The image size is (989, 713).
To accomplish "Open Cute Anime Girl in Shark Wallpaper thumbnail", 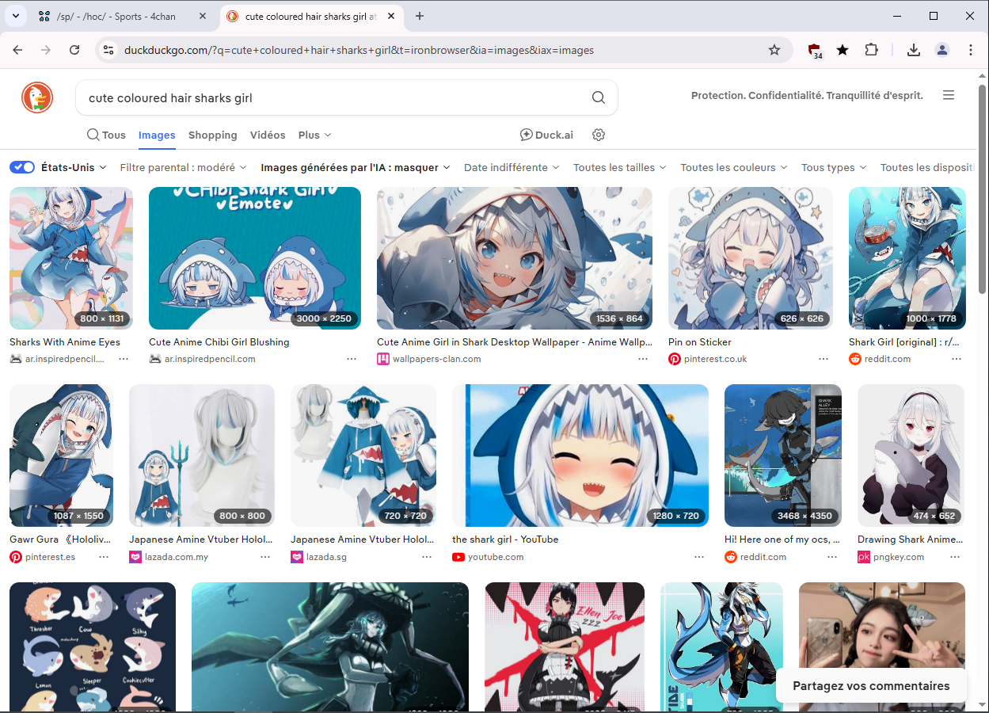I will 515,258.
